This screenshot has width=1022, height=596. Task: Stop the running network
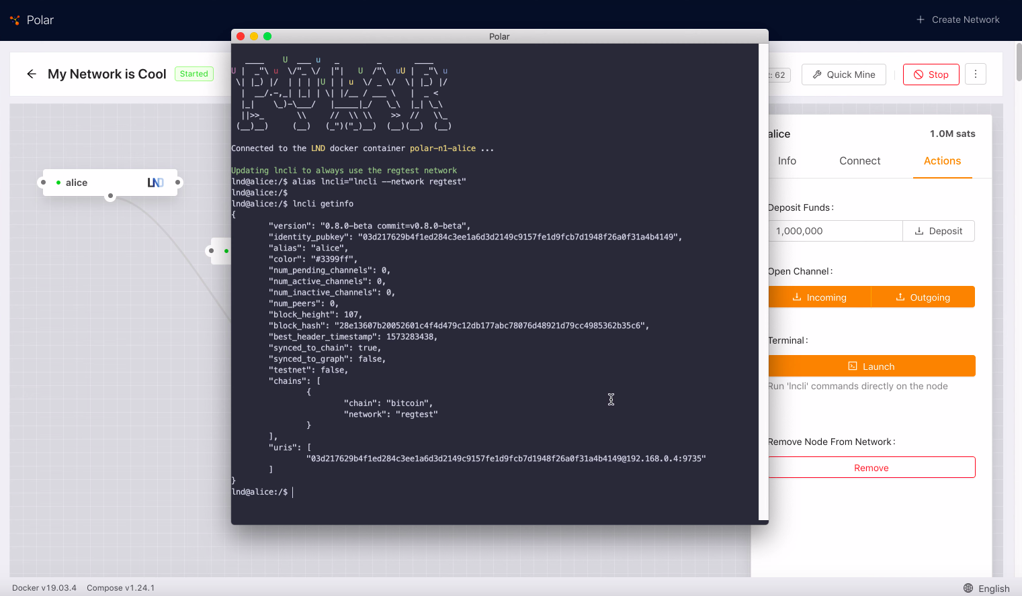coord(931,74)
